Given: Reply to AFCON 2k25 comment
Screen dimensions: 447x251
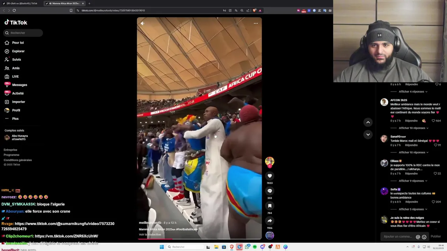Looking at the screenshot, I should point(411,121).
